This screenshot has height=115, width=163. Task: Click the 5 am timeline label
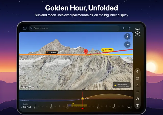(36, 108)
